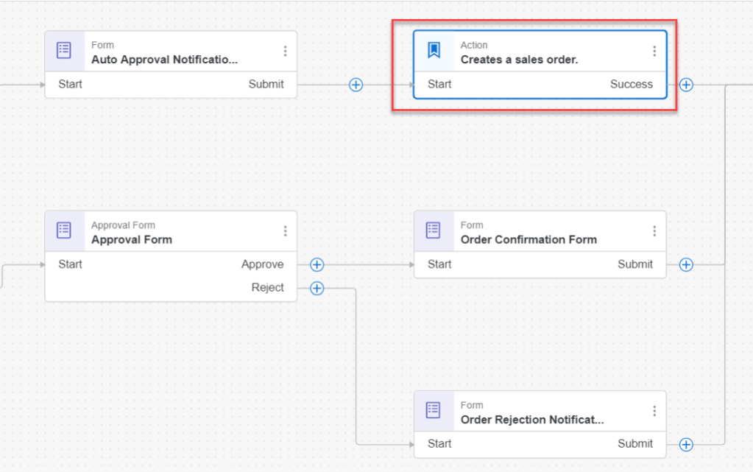Click the Order Rejection Notification form icon
Viewport: 753px width, 472px height.
point(434,410)
